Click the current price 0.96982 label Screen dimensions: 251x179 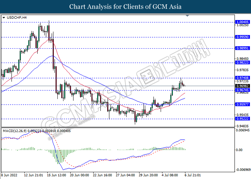point(242,86)
